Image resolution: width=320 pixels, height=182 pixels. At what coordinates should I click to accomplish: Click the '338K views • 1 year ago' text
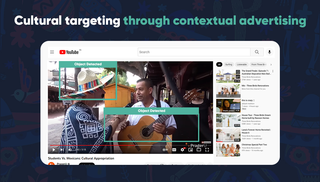pos(251,124)
